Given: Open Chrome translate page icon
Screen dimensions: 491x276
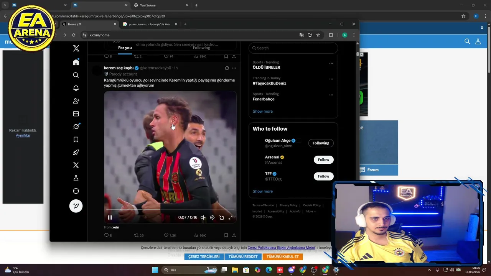Looking at the screenshot, I should [x=302, y=35].
